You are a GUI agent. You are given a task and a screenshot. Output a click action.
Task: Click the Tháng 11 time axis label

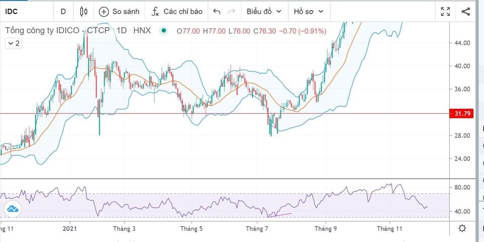coord(390,229)
